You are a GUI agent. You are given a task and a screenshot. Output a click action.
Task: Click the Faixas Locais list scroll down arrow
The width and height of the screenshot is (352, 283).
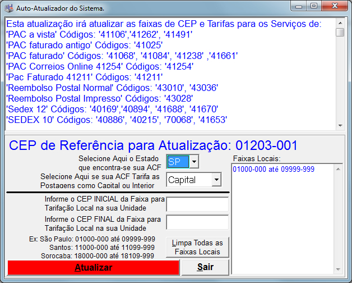(x=339, y=269)
